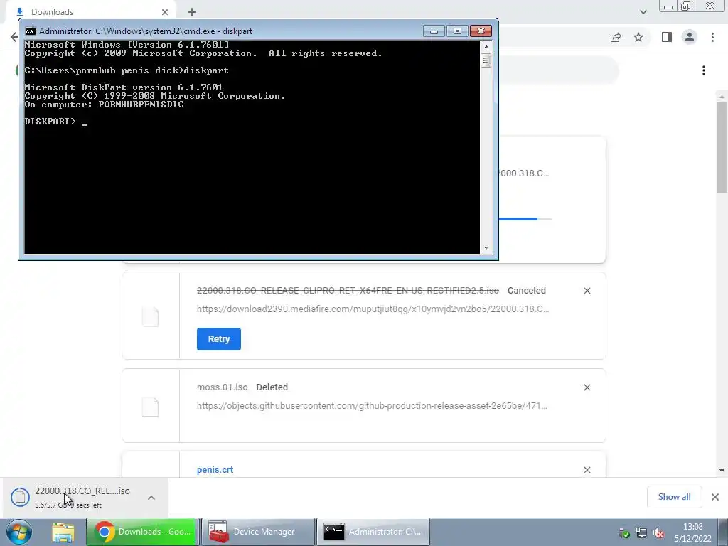Click the mediafire URL under the canceled download

(373, 309)
